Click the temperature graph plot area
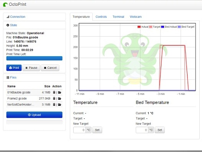The image size is (202, 152). tap(137, 57)
